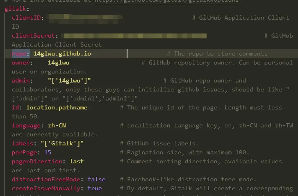Click wrapped comment 'user or organization.'
This screenshot has height=196, width=298.
click(49, 71)
